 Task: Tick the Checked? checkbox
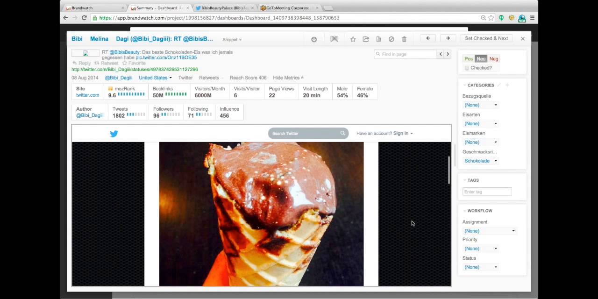tap(467, 68)
